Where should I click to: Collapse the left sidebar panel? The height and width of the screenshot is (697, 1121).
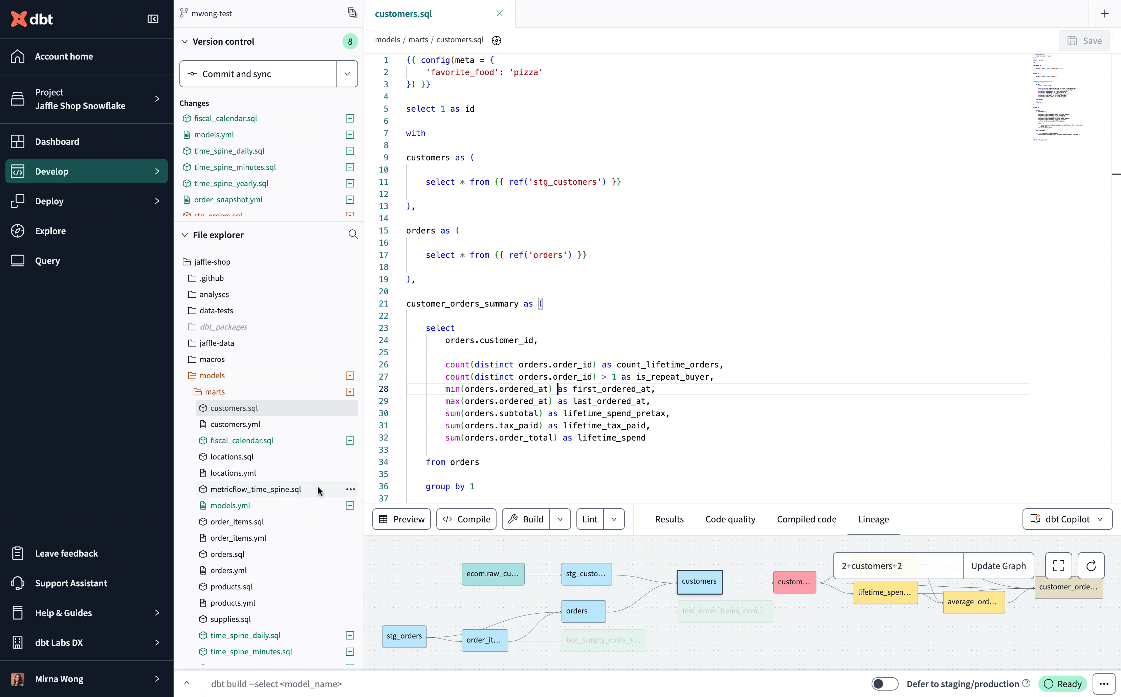[x=152, y=19]
